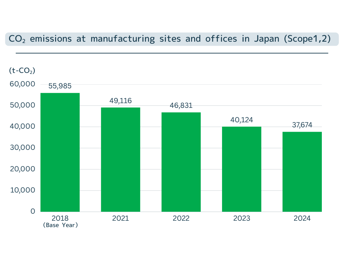This screenshot has width=344, height=258.
Task: Select the (Base Year) caption text
Action: click(60, 225)
